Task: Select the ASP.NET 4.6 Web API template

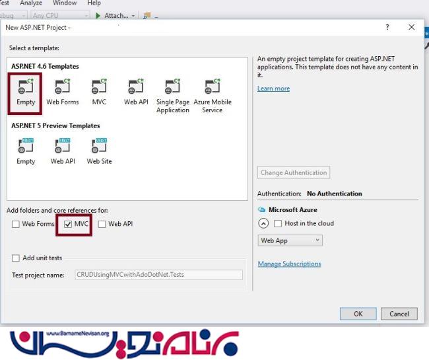Action: click(x=136, y=92)
